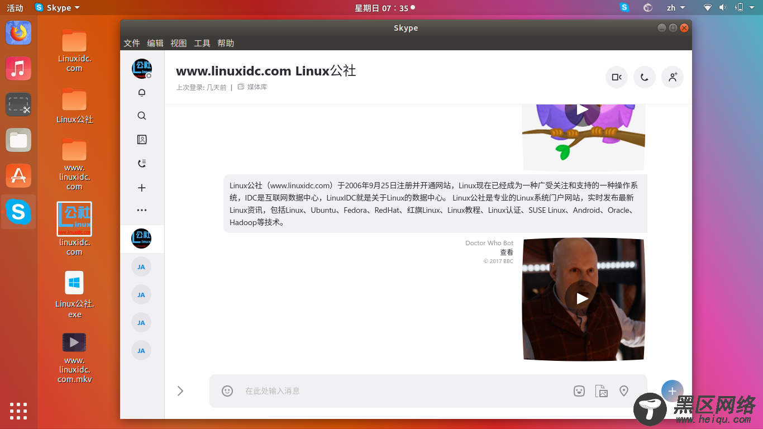Click the Skype icon in the dock
This screenshot has width=763, height=429.
tap(18, 212)
